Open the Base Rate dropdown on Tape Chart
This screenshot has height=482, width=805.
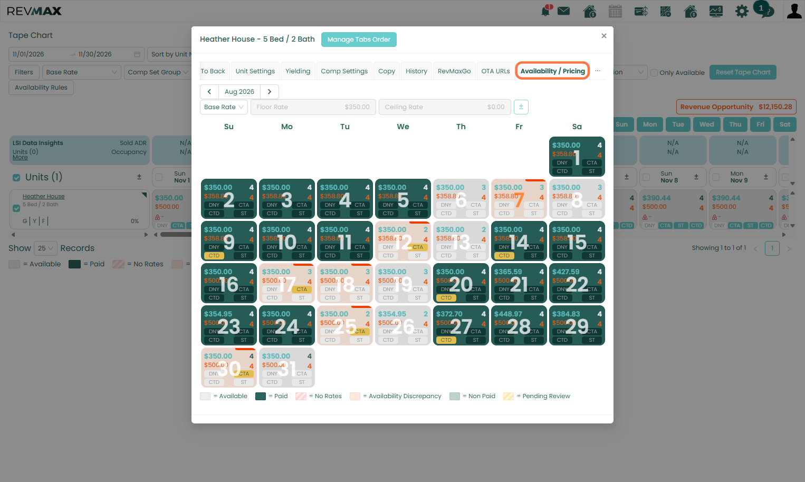(81, 72)
